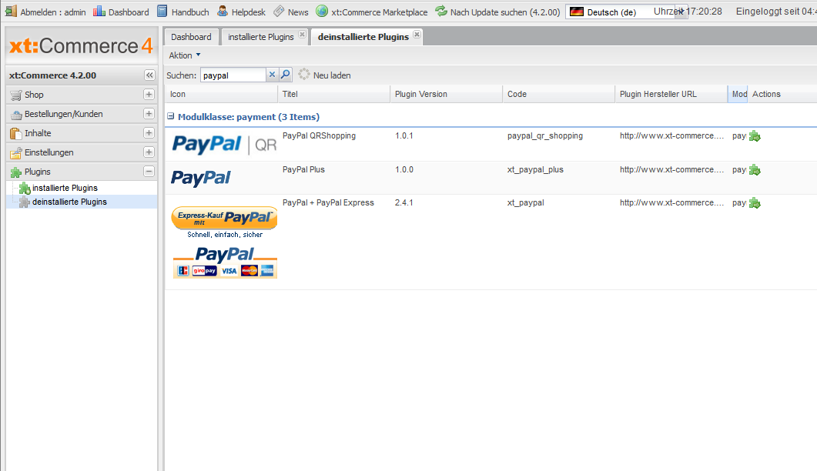
Task: Expand the Einstellungen section
Action: pyautogui.click(x=149, y=152)
